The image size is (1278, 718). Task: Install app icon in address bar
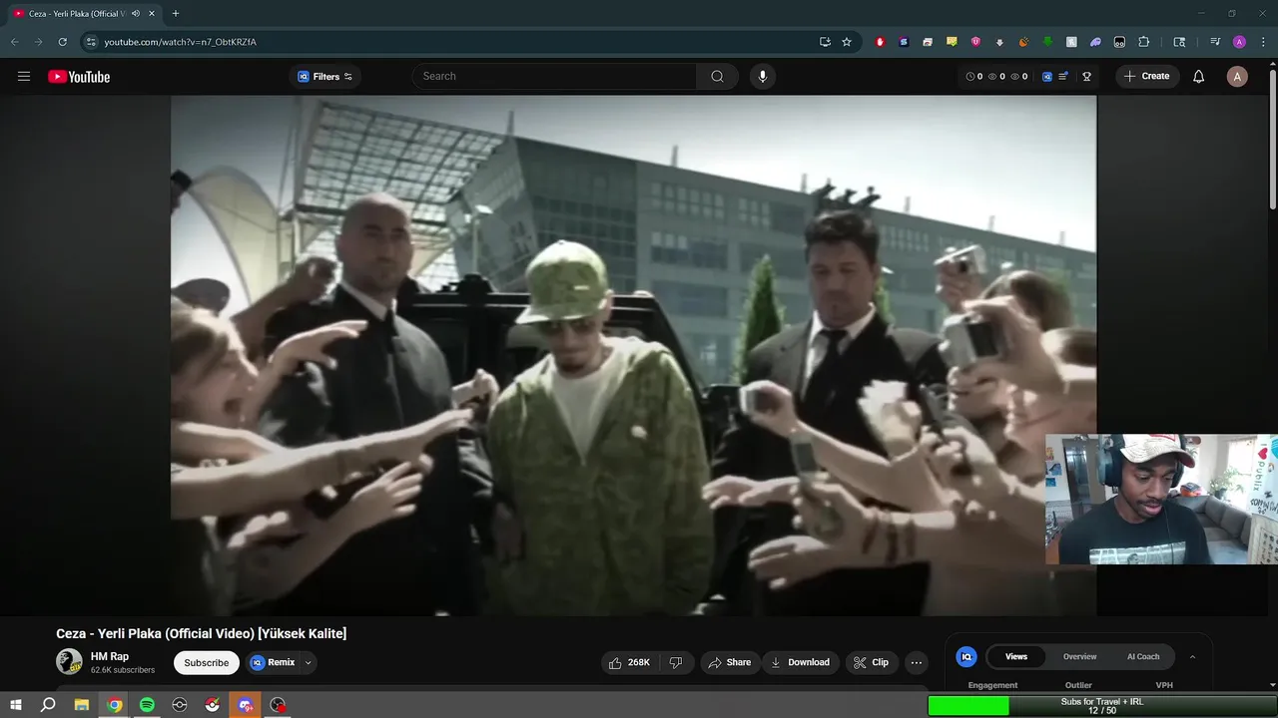pos(825,42)
